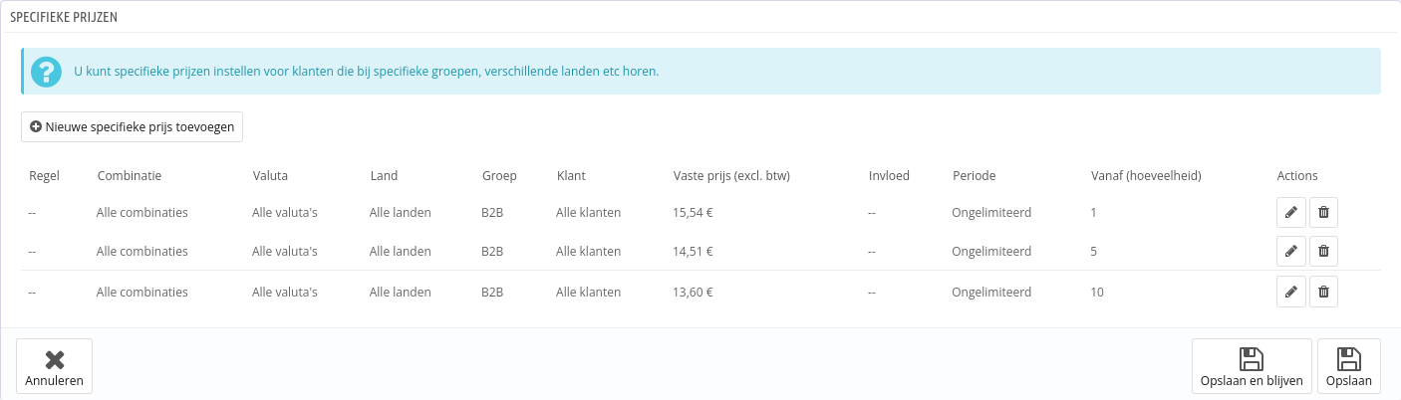This screenshot has height=400, width=1401.
Task: Click Ongelimiteerd in the 14,51 € row
Action: [x=991, y=252]
